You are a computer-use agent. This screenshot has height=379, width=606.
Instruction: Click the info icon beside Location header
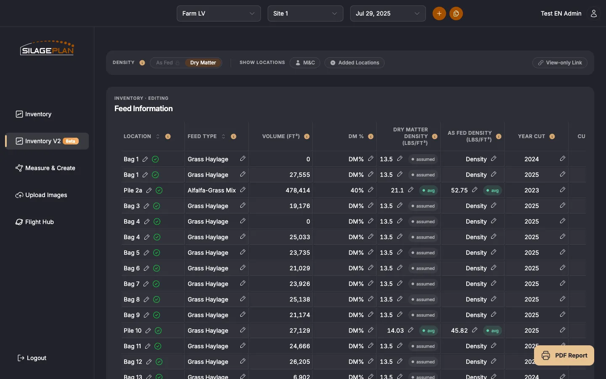[x=168, y=136]
